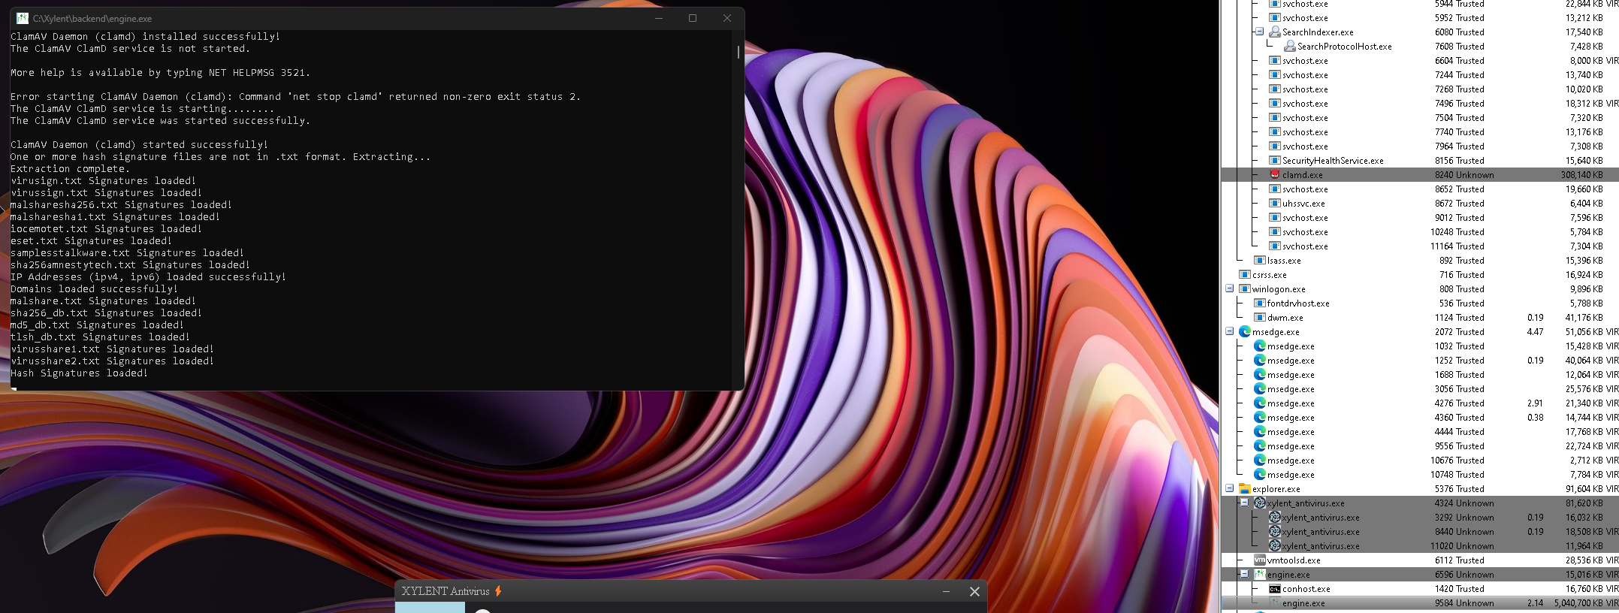Click the lightning bolt icon in XYLENT Antivirus title
Image resolution: width=1619 pixels, height=613 pixels.
(x=497, y=591)
